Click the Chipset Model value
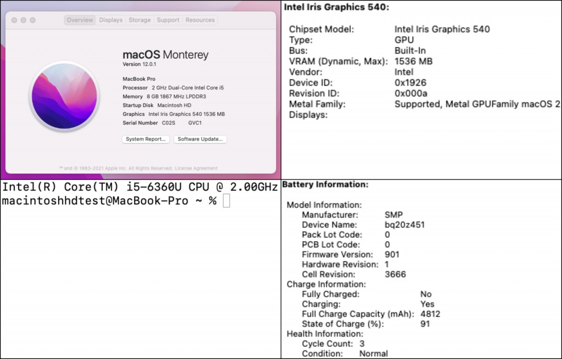Screen dimensions: 562x359 coord(442,29)
